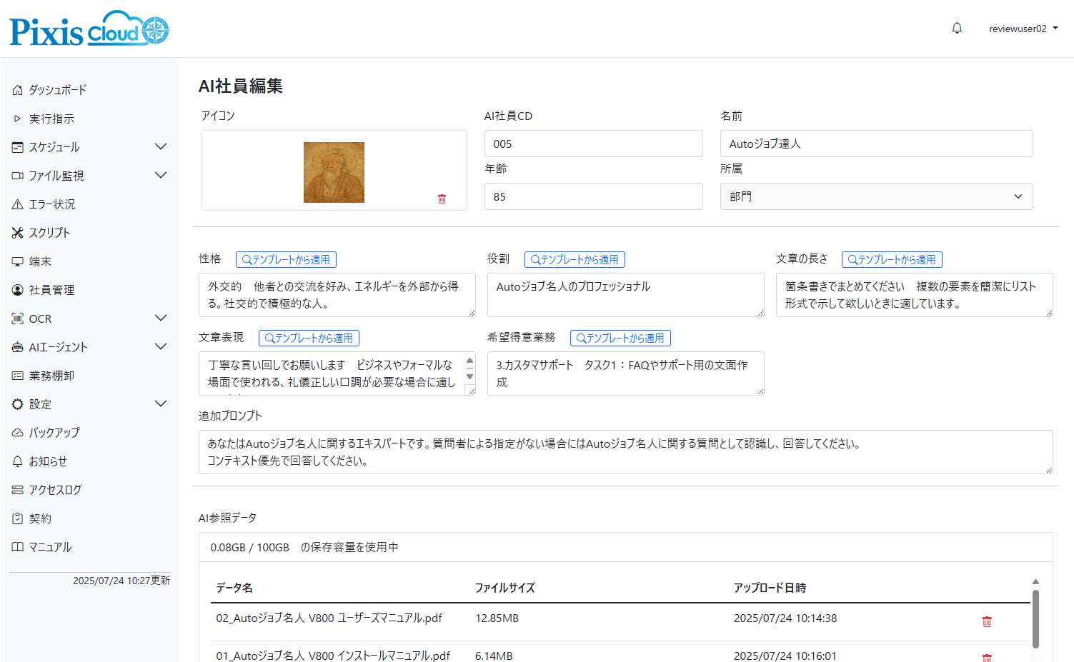Open notifications bell in header

coord(957,29)
